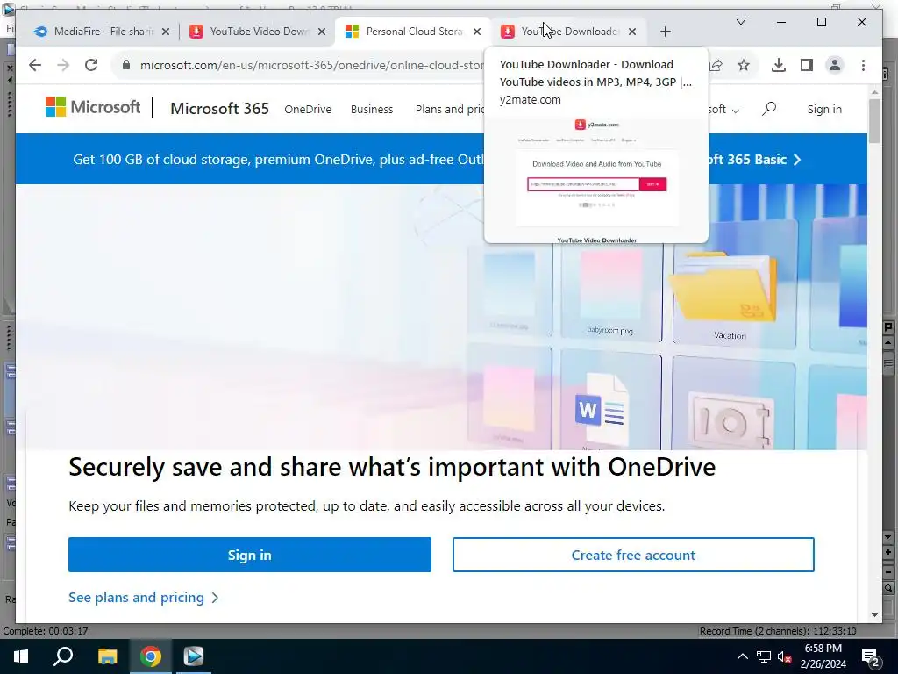The width and height of the screenshot is (898, 674).
Task: Open the OneDrive navigation item
Action: (x=308, y=109)
